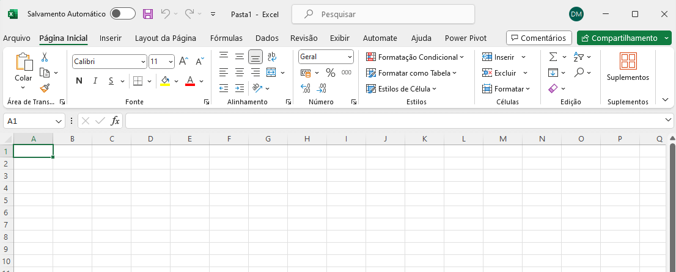
Task: Switch to the Layout da Página tab
Action: coord(166,38)
